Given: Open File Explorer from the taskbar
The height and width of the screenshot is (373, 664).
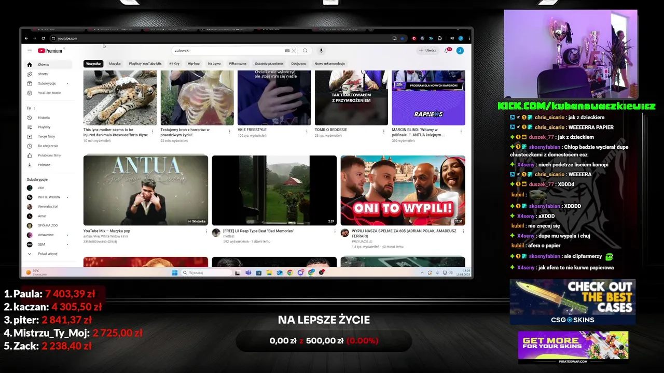Looking at the screenshot, I should 269,272.
